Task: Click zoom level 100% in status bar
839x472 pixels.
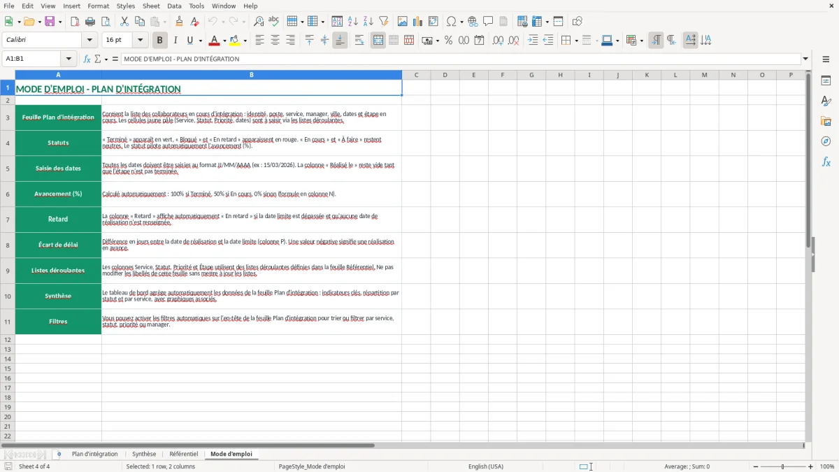Action: pos(827,466)
